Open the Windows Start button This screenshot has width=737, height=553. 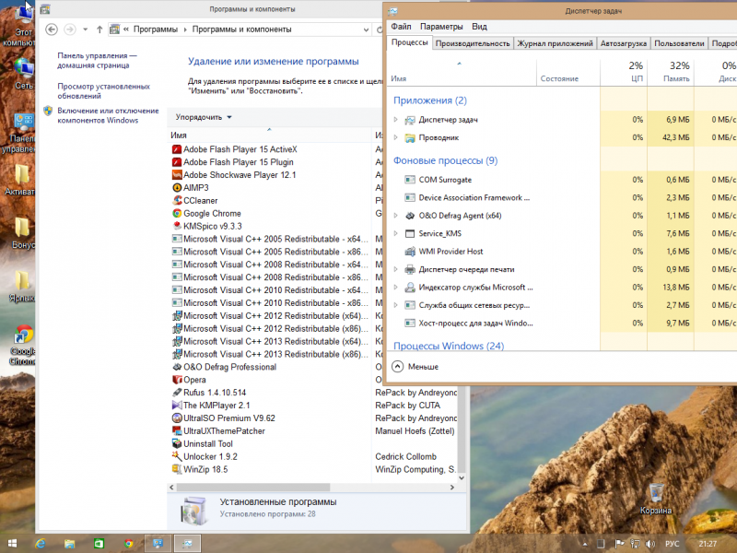(12, 544)
